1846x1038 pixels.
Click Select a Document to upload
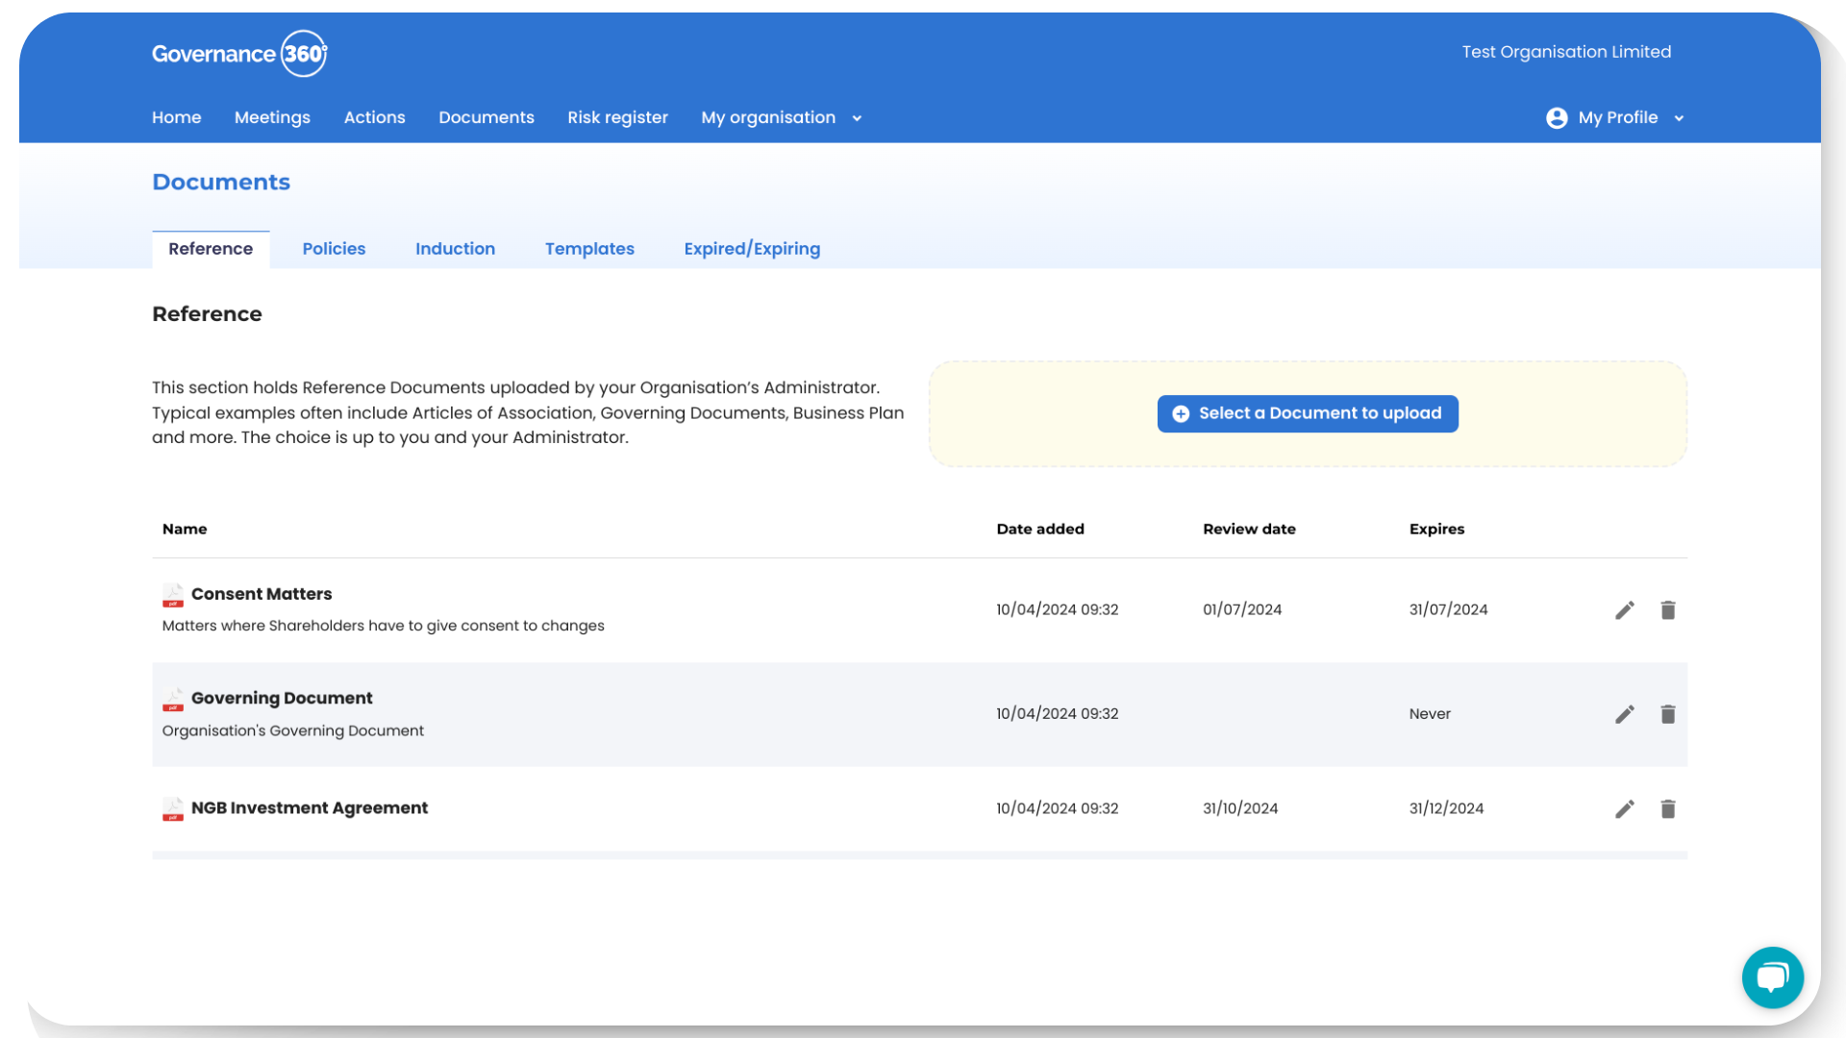[x=1308, y=413]
